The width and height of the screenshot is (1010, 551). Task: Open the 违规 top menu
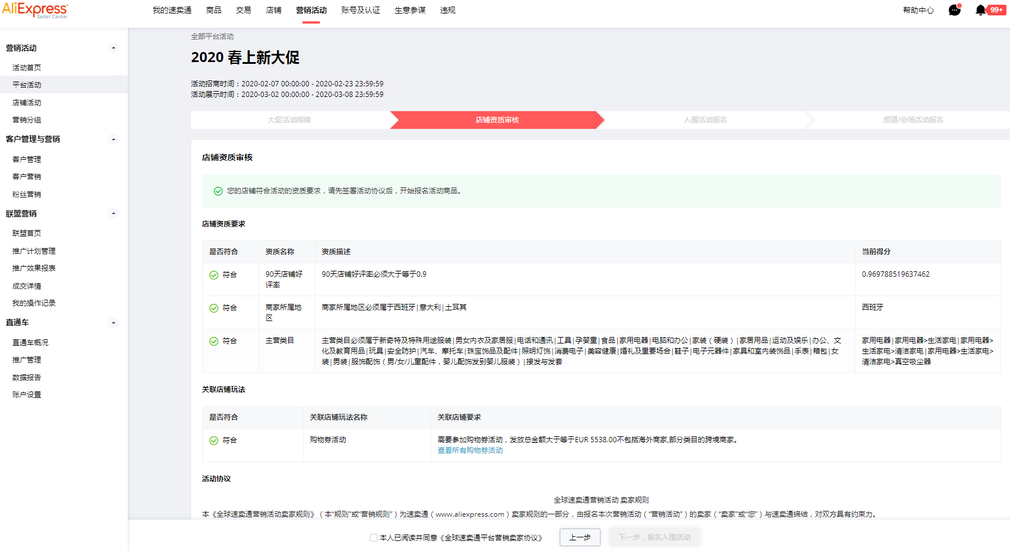point(448,10)
